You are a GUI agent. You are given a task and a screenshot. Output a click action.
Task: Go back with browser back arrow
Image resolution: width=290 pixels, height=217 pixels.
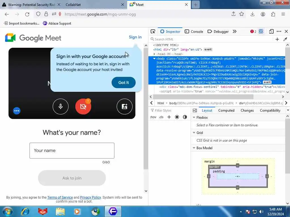(x=7, y=14)
